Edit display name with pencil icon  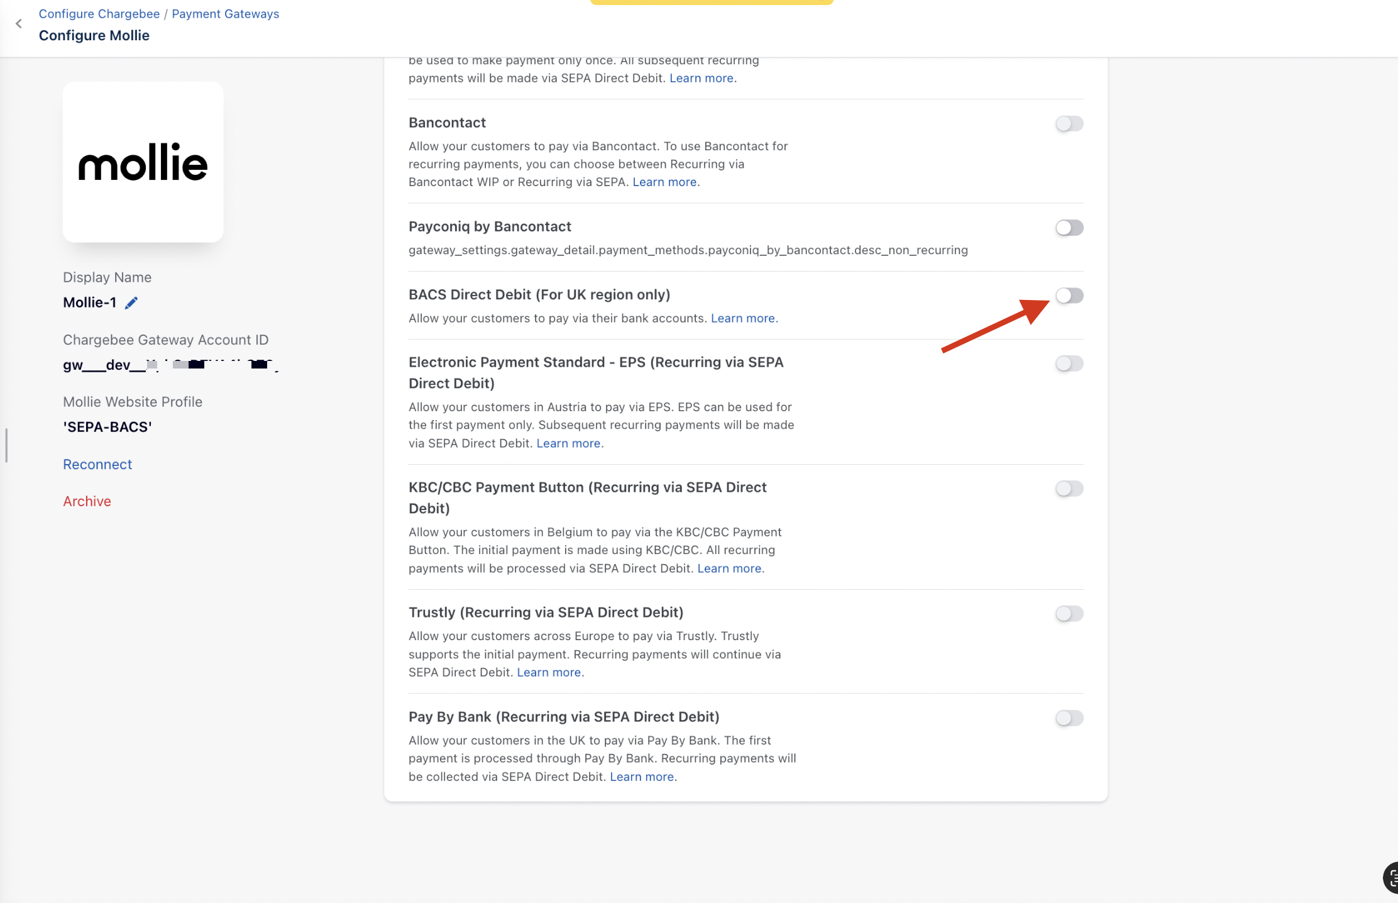131,303
